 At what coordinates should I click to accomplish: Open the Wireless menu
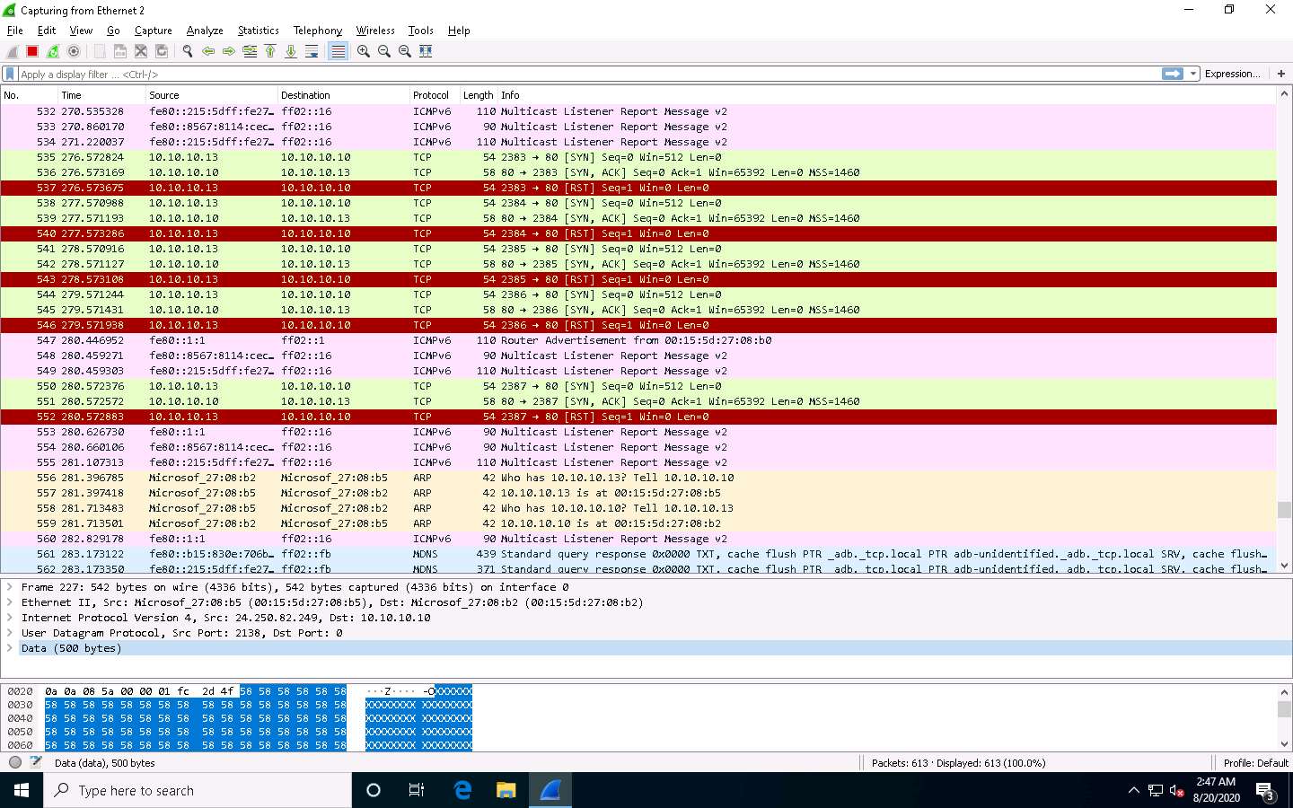[x=375, y=31]
